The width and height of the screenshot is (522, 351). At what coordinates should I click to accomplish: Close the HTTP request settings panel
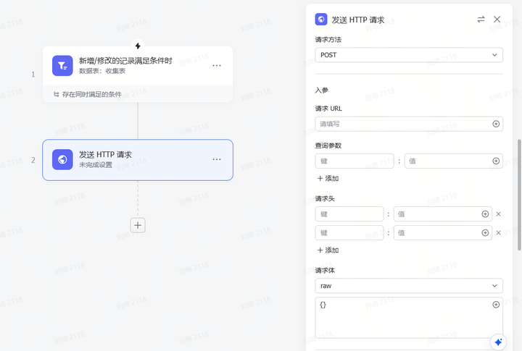[x=497, y=20]
